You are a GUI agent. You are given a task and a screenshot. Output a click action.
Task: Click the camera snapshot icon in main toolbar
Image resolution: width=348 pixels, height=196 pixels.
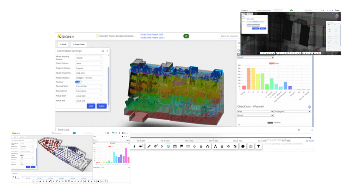tap(251, 146)
